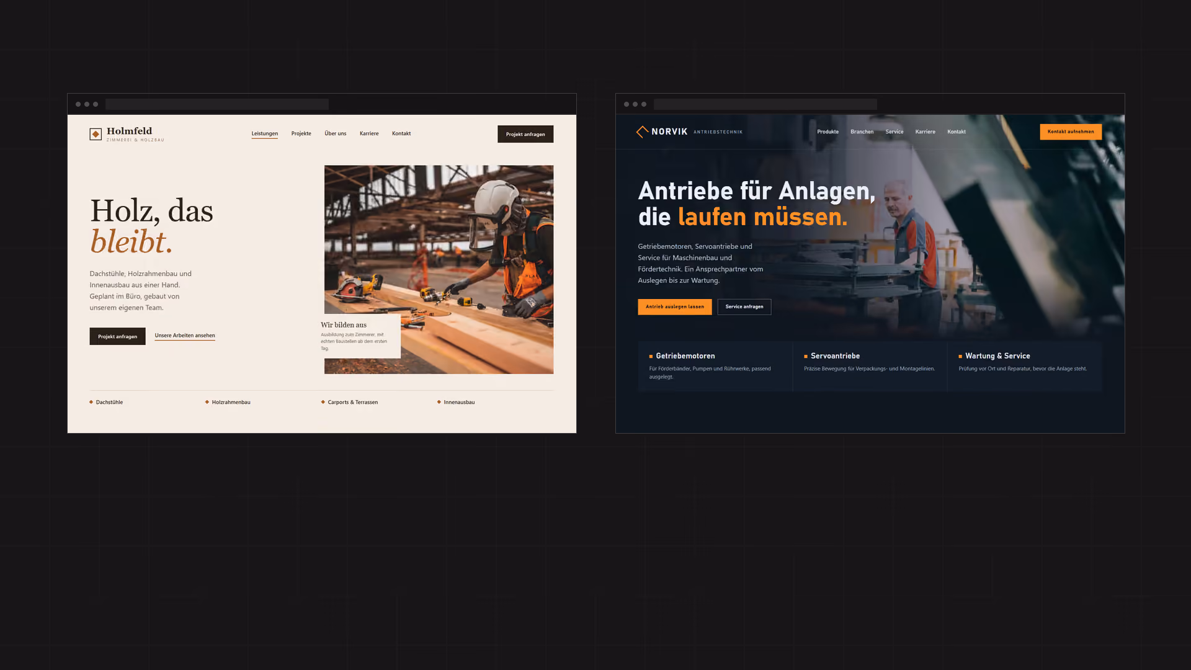Open Kontakt in the Norvik navigation
Screen dimensions: 1191x670
[956, 132]
